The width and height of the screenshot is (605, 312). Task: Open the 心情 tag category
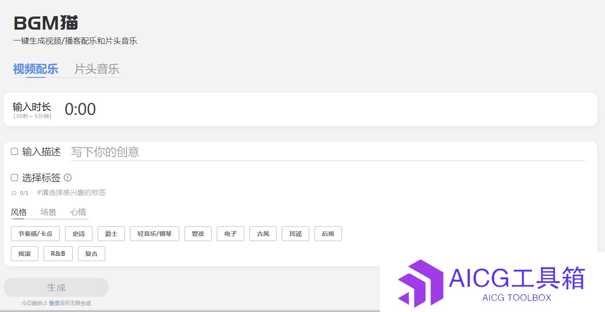(x=78, y=212)
